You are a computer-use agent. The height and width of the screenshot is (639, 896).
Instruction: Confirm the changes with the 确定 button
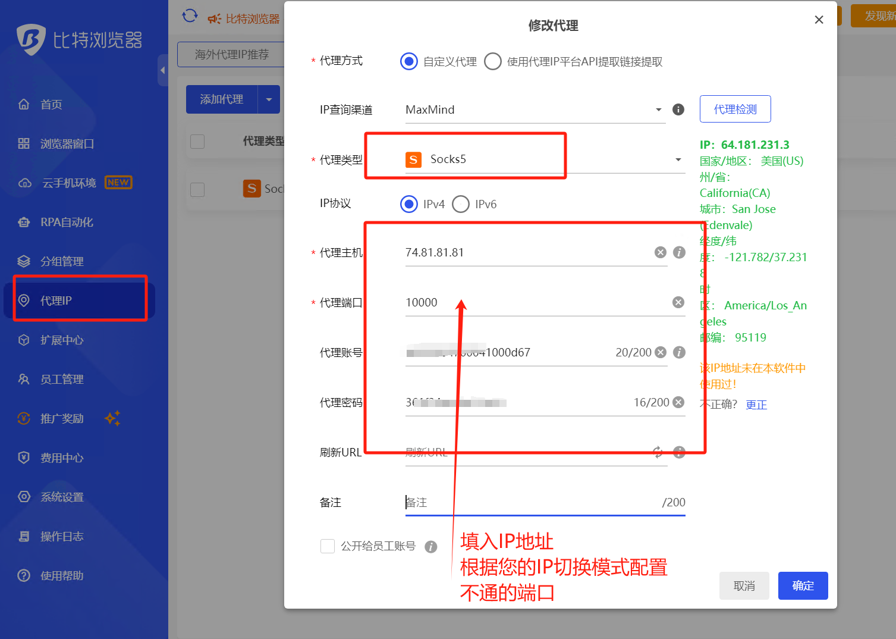[803, 586]
